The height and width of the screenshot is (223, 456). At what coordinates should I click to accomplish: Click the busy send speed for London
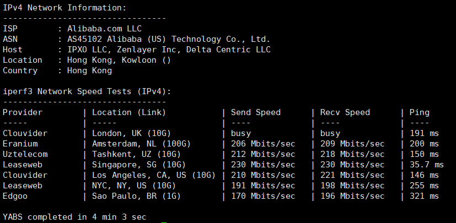click(x=241, y=133)
